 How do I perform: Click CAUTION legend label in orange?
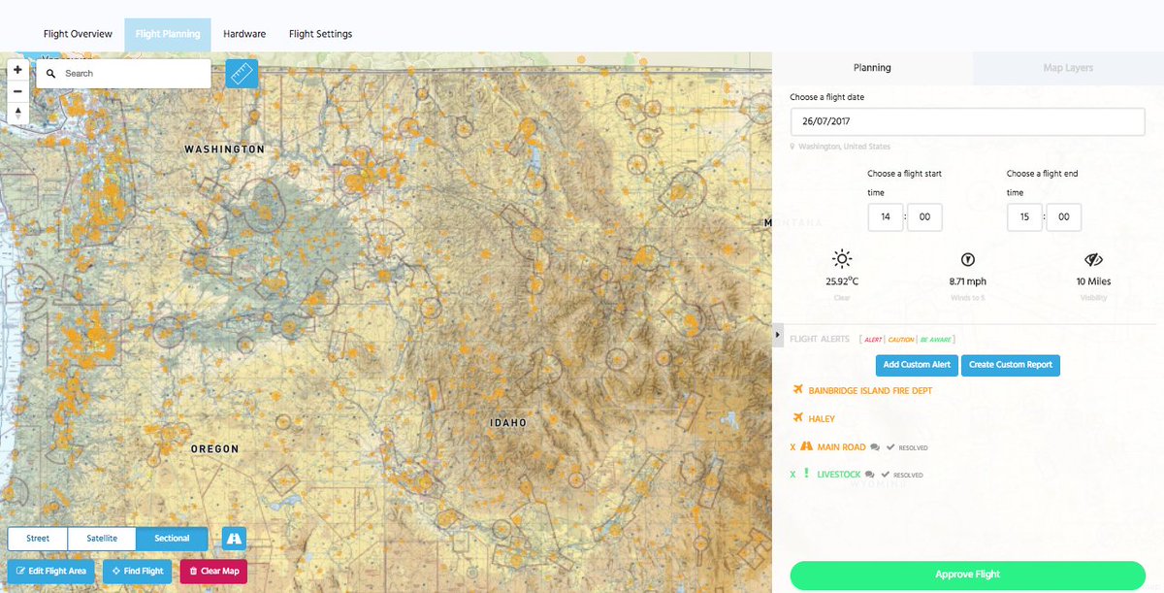901,340
